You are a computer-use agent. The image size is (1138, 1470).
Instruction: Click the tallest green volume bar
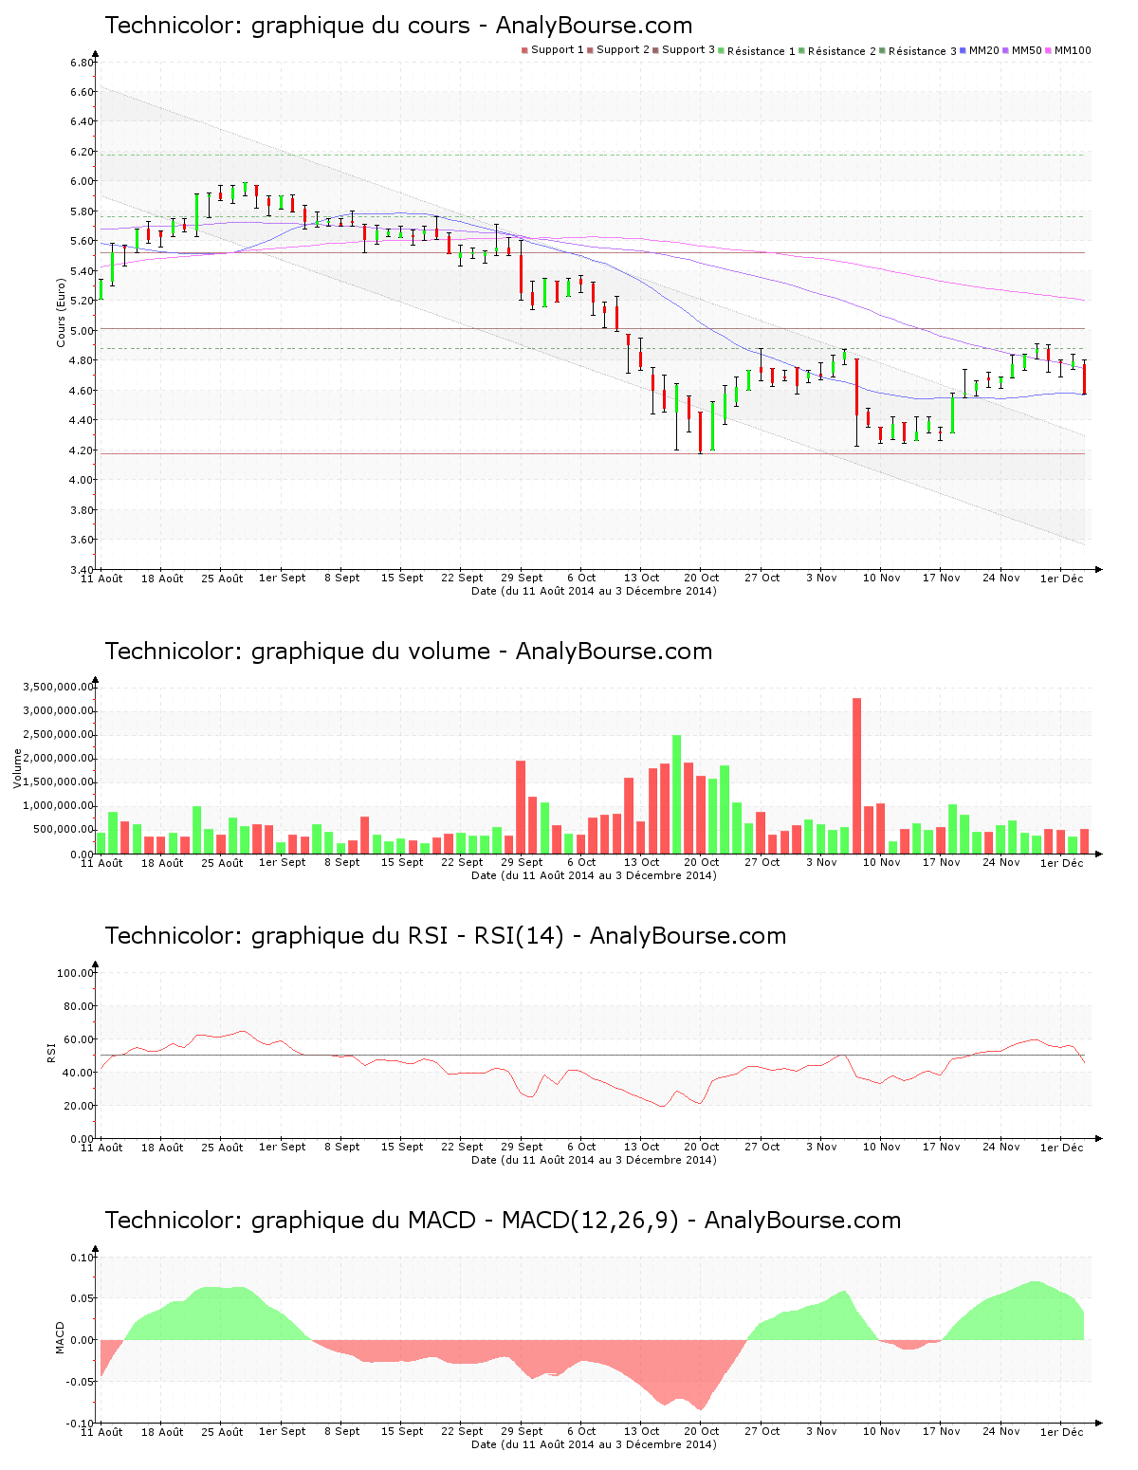[676, 794]
